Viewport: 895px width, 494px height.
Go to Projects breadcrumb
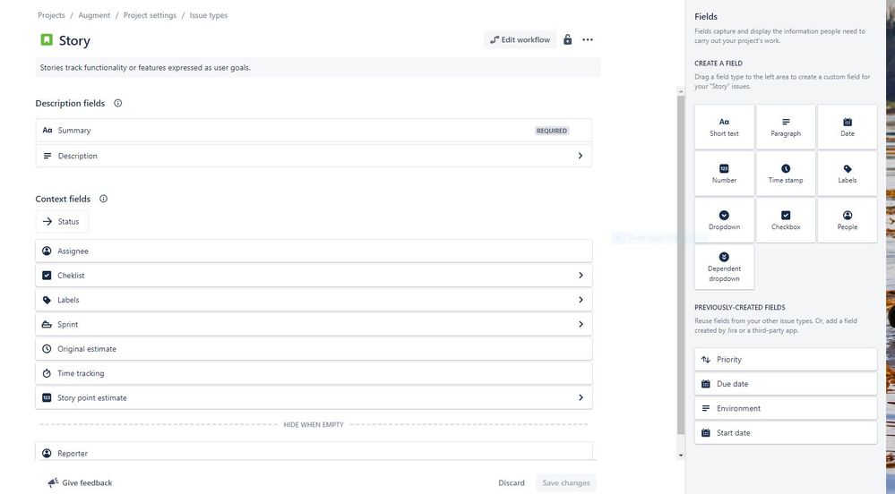(51, 15)
